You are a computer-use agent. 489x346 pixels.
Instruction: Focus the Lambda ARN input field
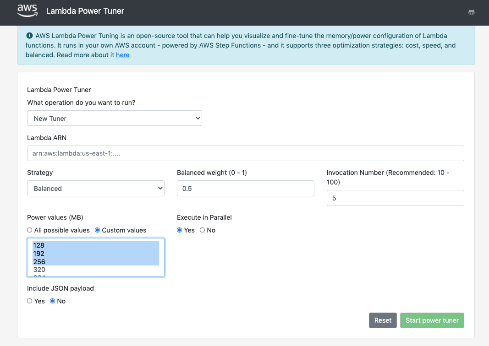[246, 153]
